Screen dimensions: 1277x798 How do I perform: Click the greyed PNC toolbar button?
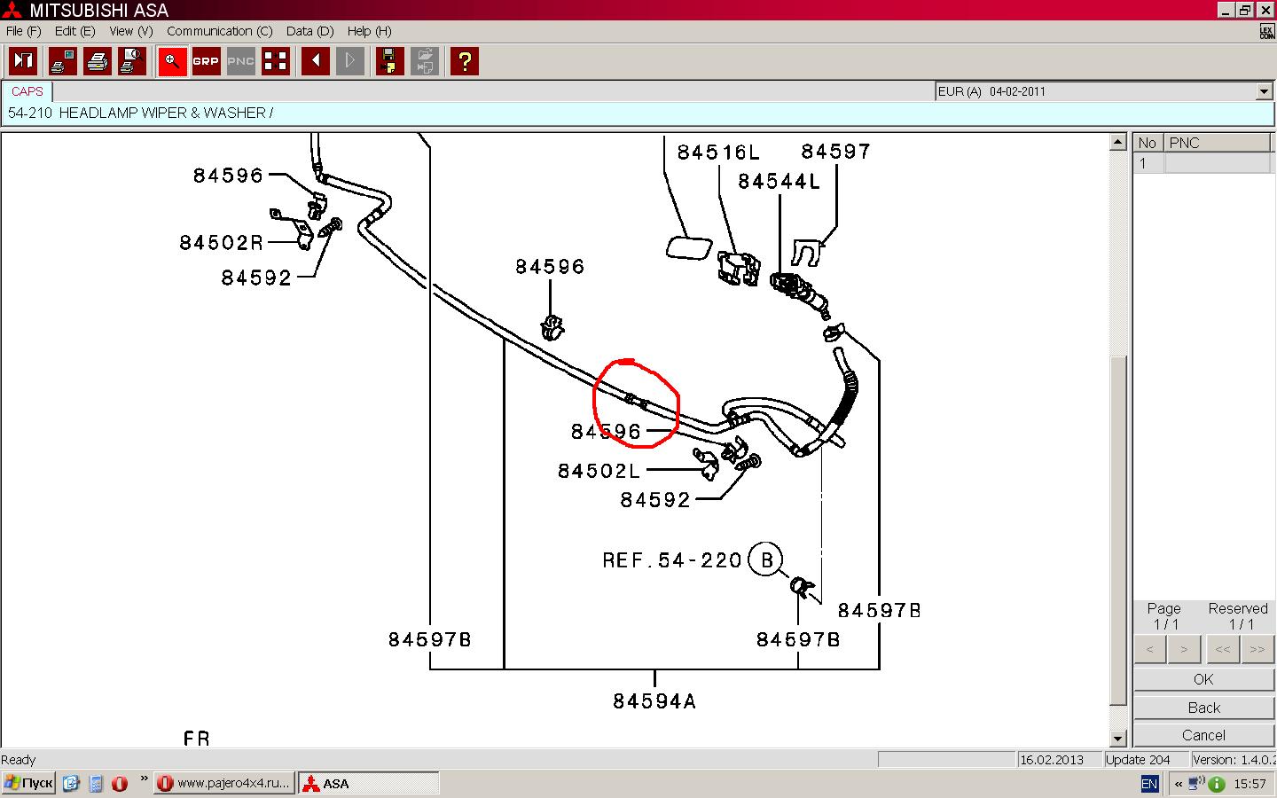[x=240, y=61]
